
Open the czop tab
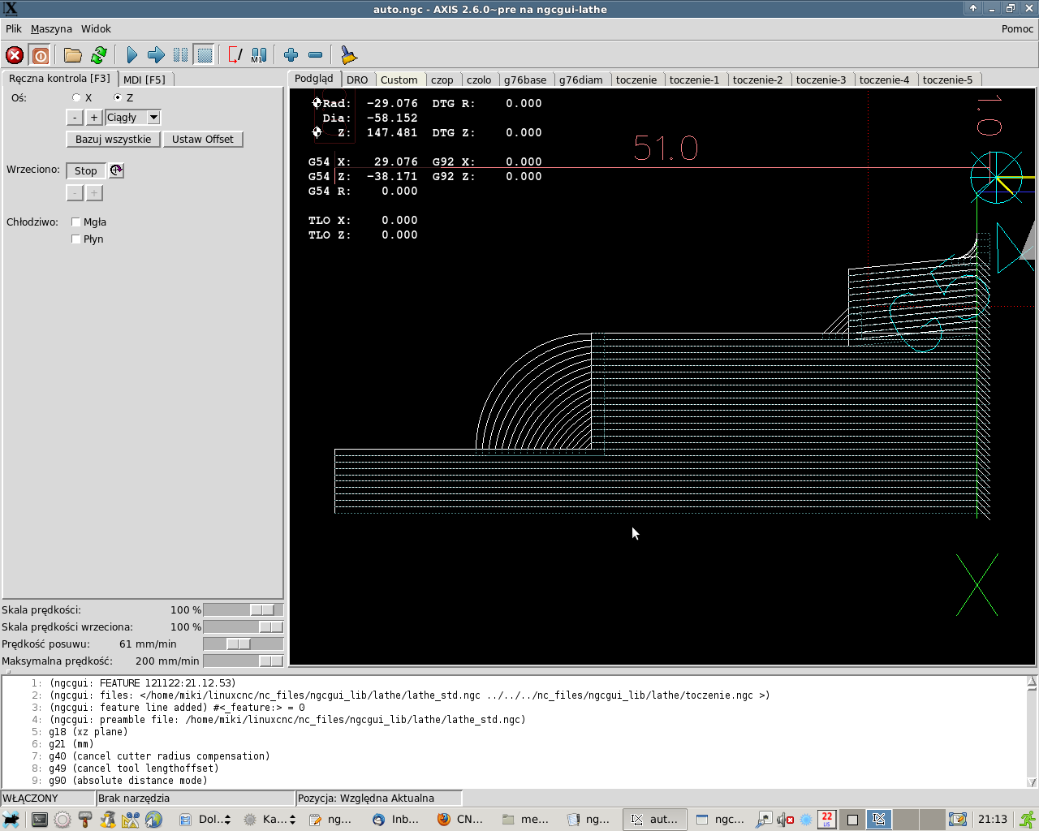point(442,80)
